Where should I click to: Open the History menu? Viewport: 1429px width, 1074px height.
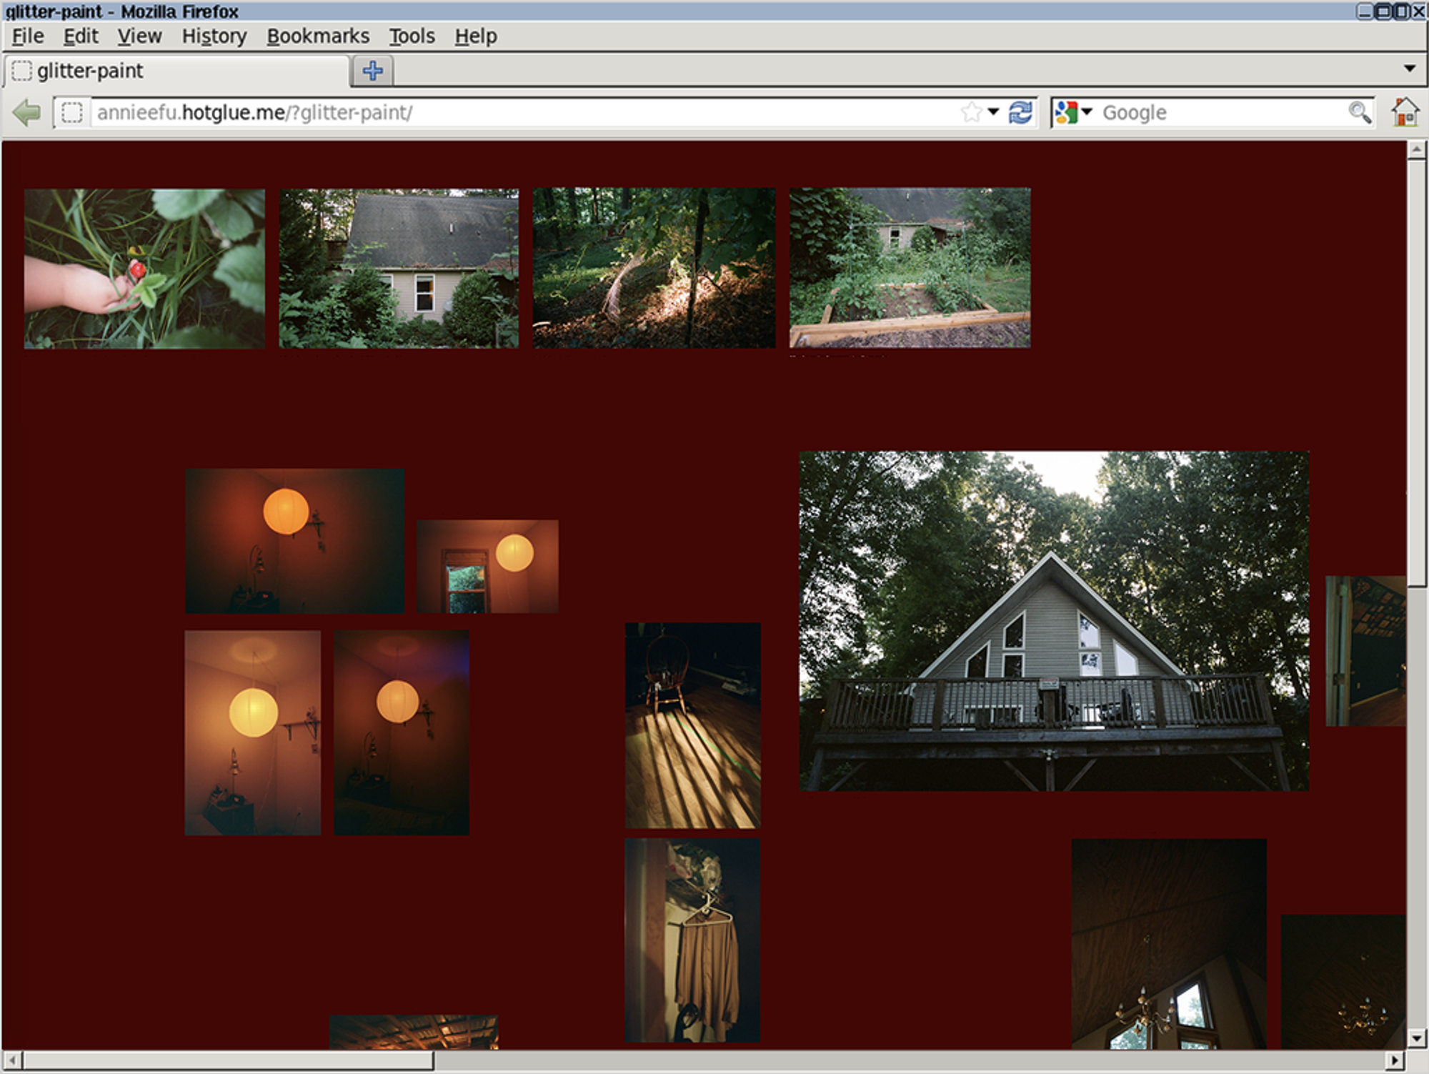coord(214,36)
